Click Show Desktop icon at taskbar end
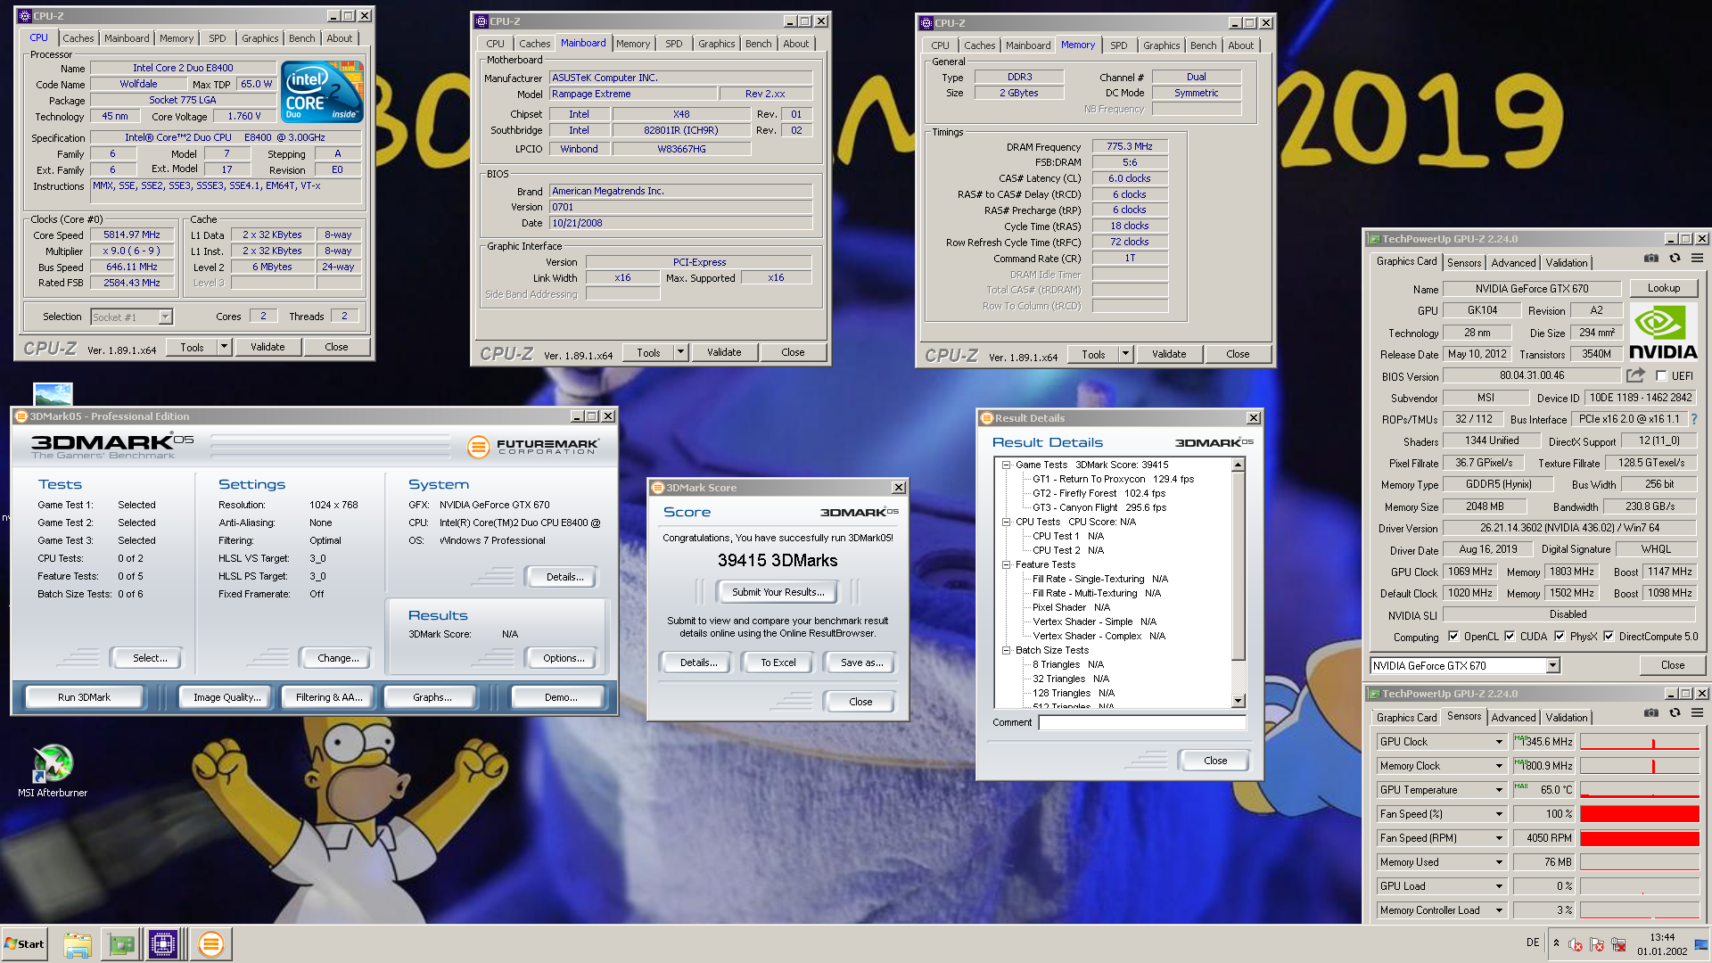Screen dimensions: 1712x963 point(1701,944)
